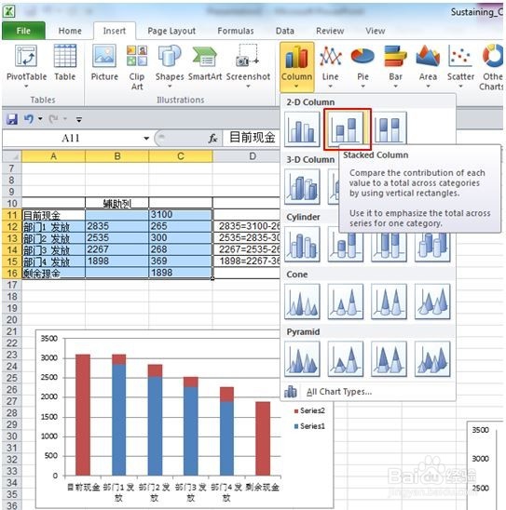506x510 pixels.
Task: Expand the Undo history arrow
Action: pos(40,119)
